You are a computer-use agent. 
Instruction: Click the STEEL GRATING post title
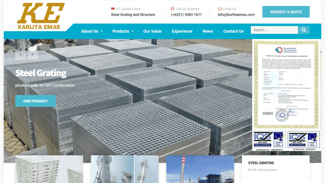tap(261, 163)
